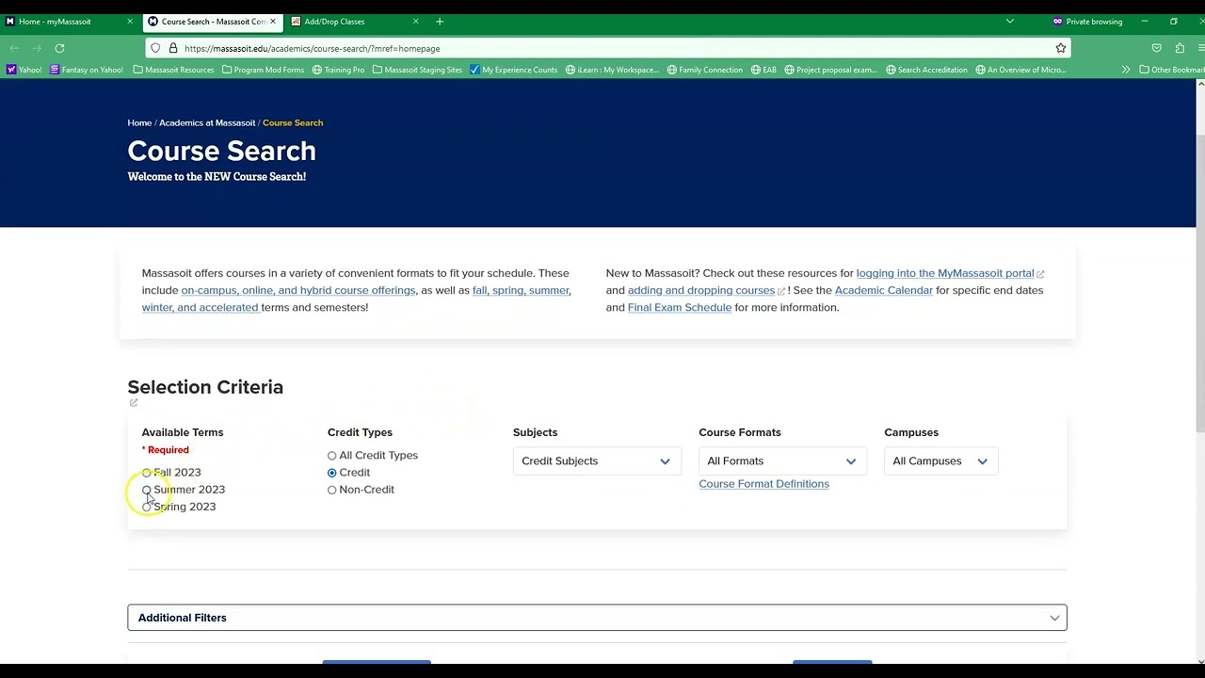Open the Program Mod Forms bookmark folder
Viewport: 1205px width, 678px height.
[262, 70]
